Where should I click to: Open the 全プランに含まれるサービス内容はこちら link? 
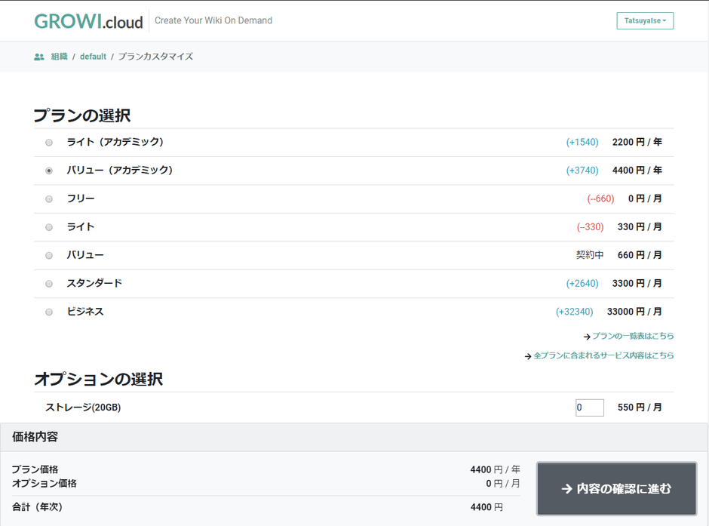point(603,355)
